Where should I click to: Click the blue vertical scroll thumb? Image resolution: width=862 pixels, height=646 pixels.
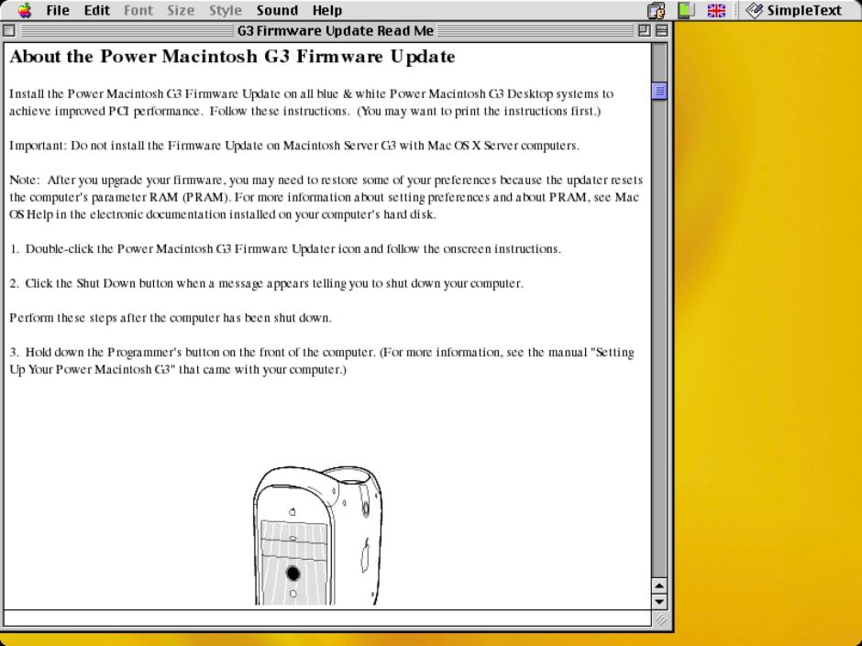pos(661,90)
